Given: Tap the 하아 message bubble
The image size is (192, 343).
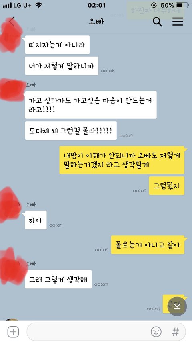Looking at the screenshot, I should pos(36,220).
